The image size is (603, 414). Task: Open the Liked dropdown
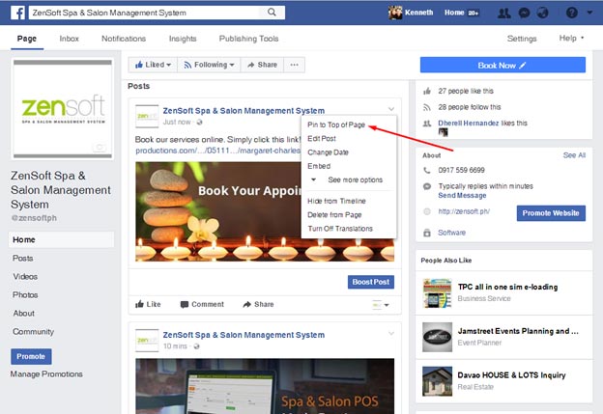(153, 65)
